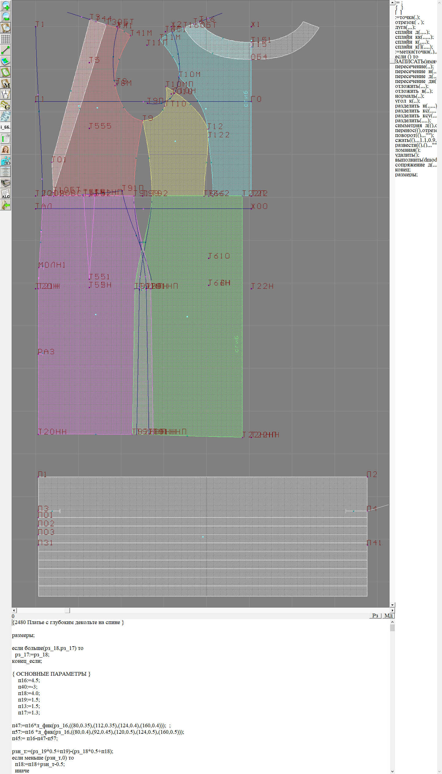Open the ALG algorithm icon

click(6, 194)
